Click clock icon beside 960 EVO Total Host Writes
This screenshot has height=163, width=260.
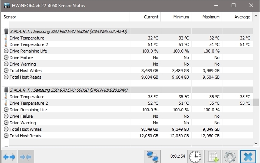pyautogui.click(x=6, y=71)
